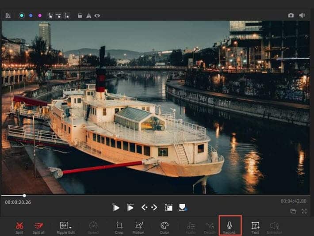Screen dimensions: 314x236
Task: Click the playback progress slider handle
Action: tap(24, 195)
